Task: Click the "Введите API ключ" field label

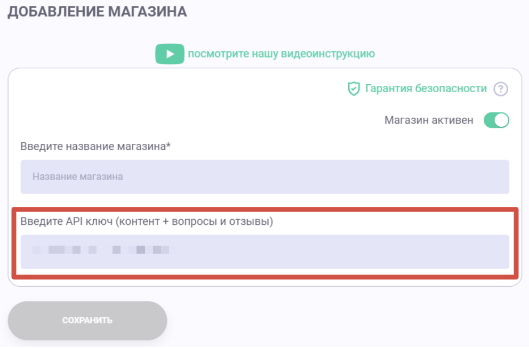Action: click(147, 222)
